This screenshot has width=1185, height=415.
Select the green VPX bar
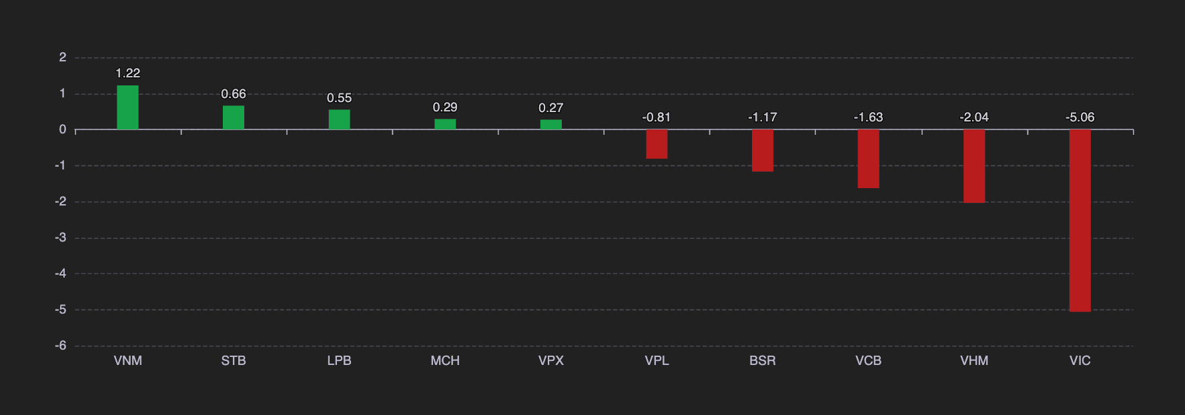(551, 125)
